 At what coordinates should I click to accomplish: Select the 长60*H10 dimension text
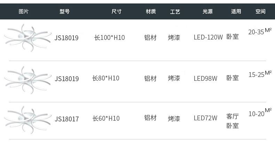pyautogui.click(x=106, y=119)
